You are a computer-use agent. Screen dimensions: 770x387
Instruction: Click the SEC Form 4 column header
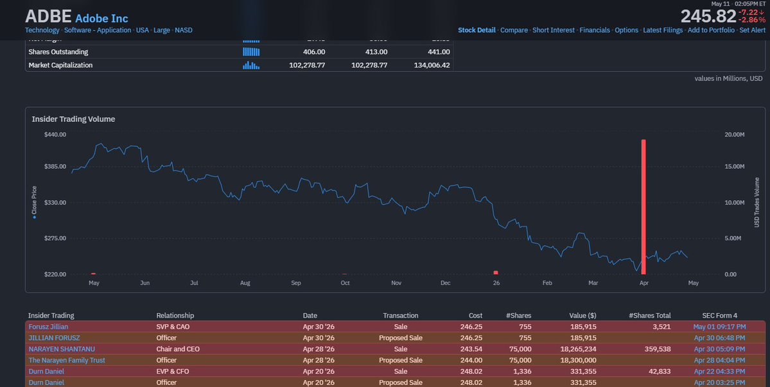(x=719, y=315)
